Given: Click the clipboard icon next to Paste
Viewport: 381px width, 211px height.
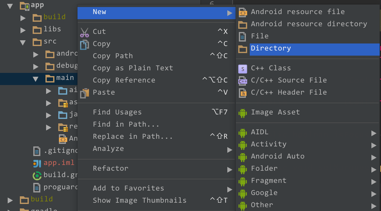Looking at the screenshot, I should pyautogui.click(x=84, y=93).
